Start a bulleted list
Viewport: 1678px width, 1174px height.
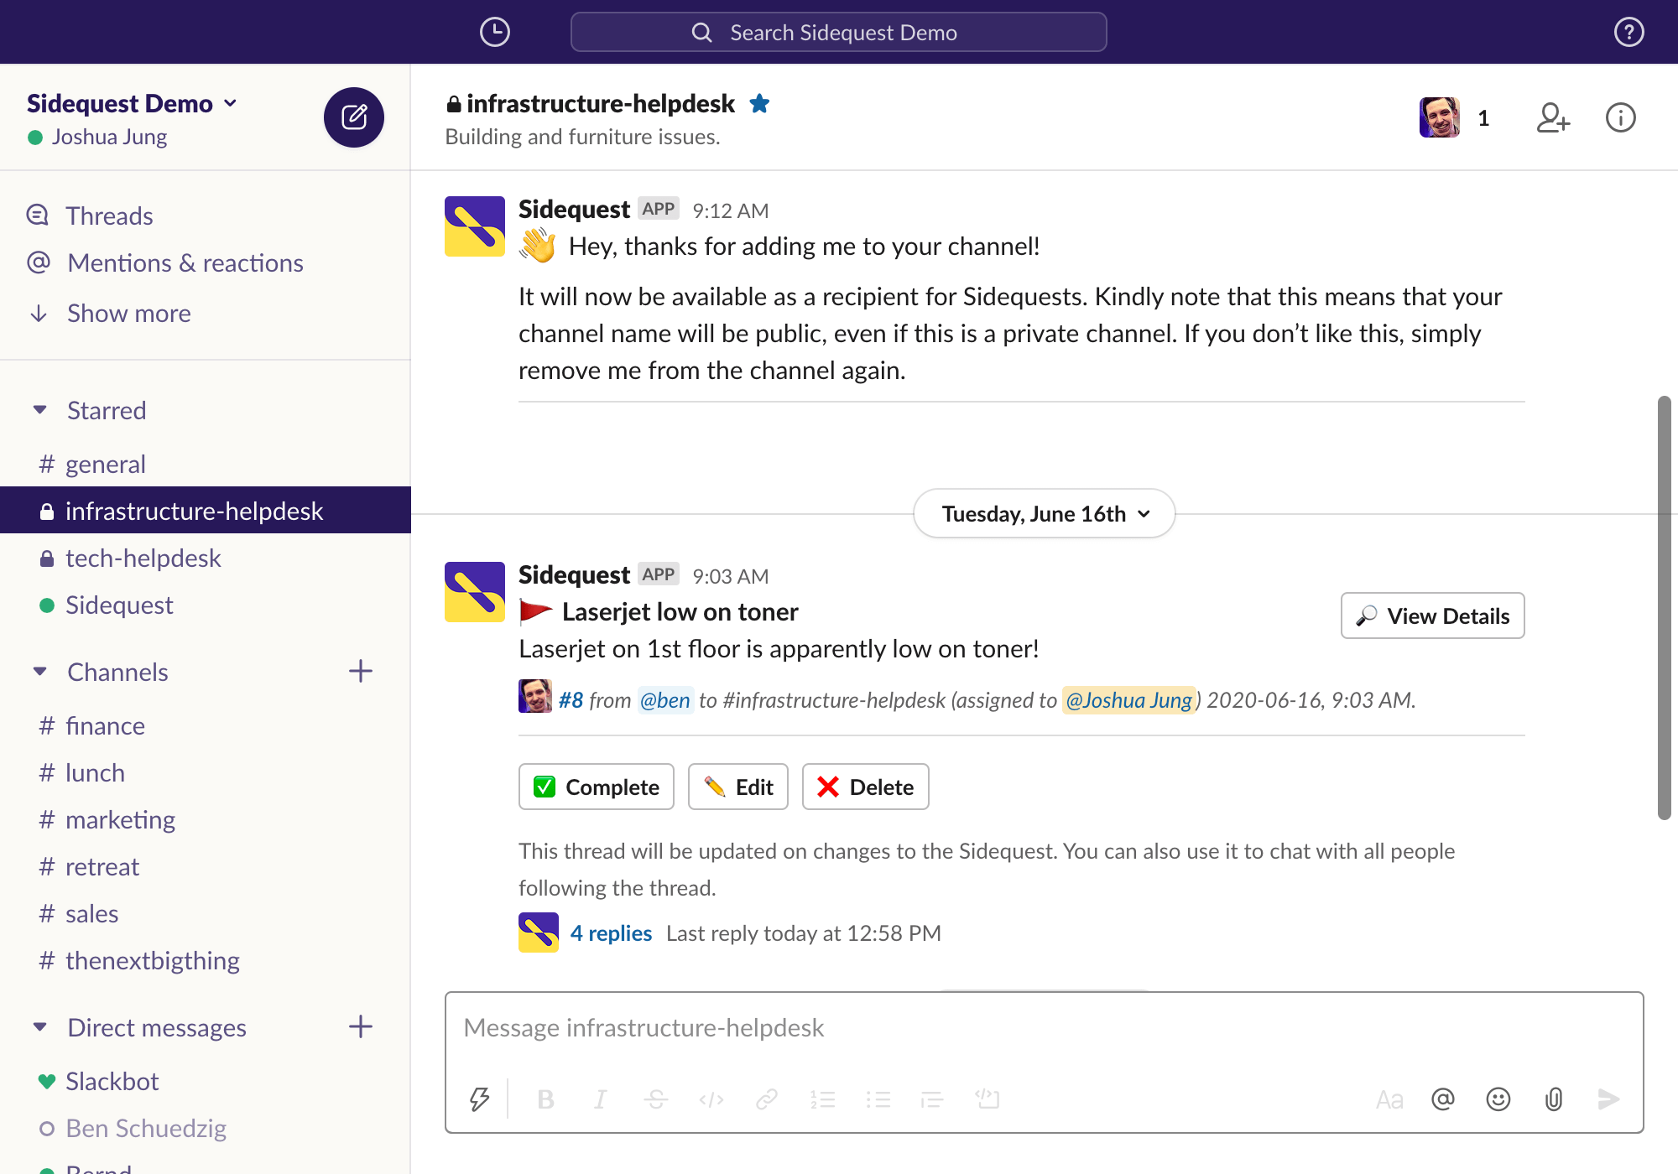pyautogui.click(x=878, y=1099)
